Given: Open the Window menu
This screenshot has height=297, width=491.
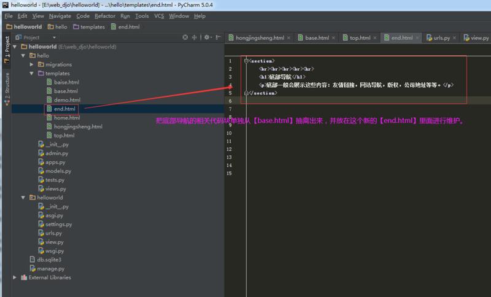Looking at the screenshot, I should 179,16.
